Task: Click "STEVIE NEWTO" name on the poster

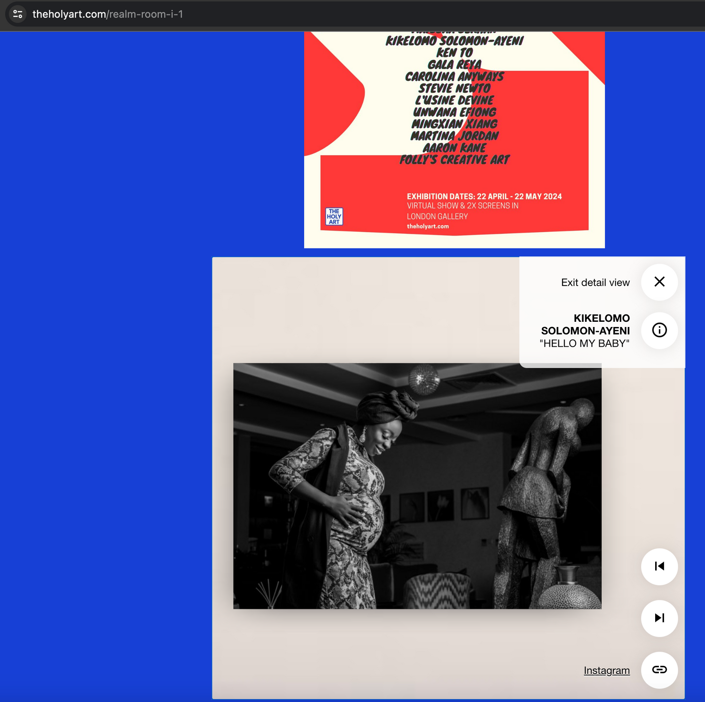Action: [454, 88]
